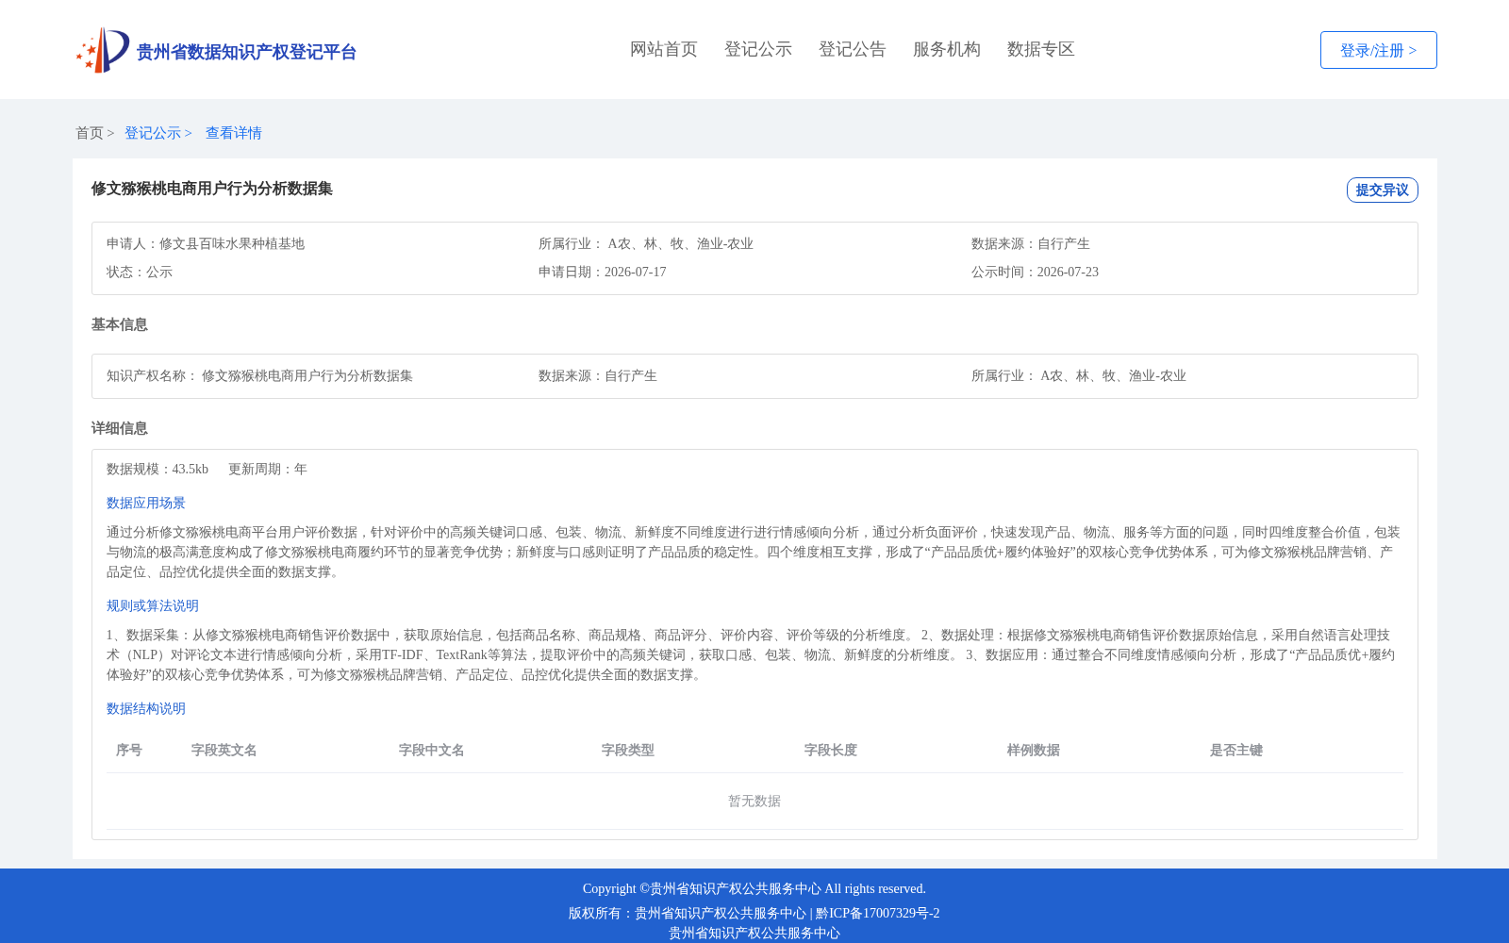
Task: Click the 详细信息 section heading
Action: click(x=120, y=428)
